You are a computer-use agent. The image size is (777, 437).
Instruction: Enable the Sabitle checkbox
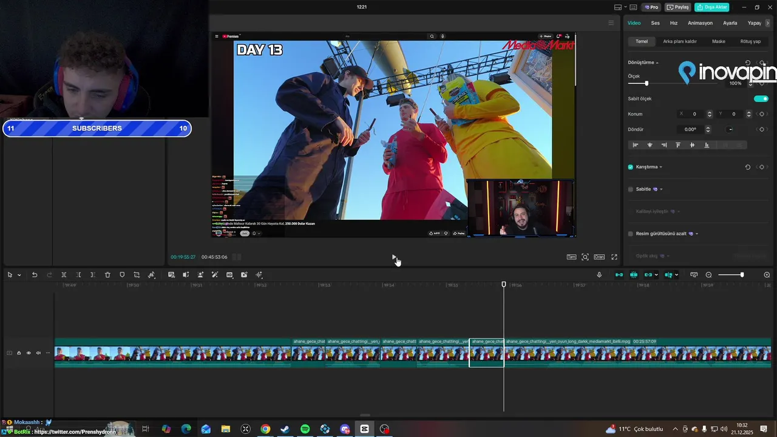click(631, 189)
